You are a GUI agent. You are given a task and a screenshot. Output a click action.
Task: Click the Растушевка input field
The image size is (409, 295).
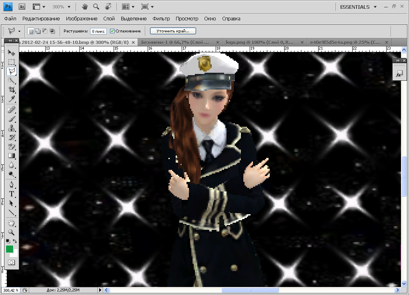pos(98,31)
